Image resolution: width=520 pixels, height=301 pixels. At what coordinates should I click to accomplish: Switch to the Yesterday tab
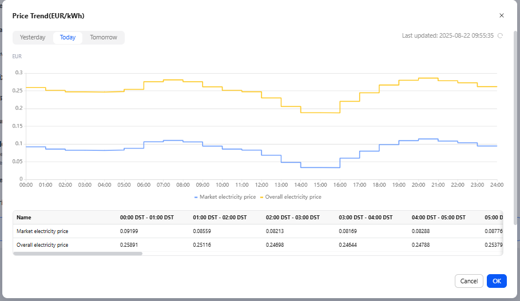point(33,38)
